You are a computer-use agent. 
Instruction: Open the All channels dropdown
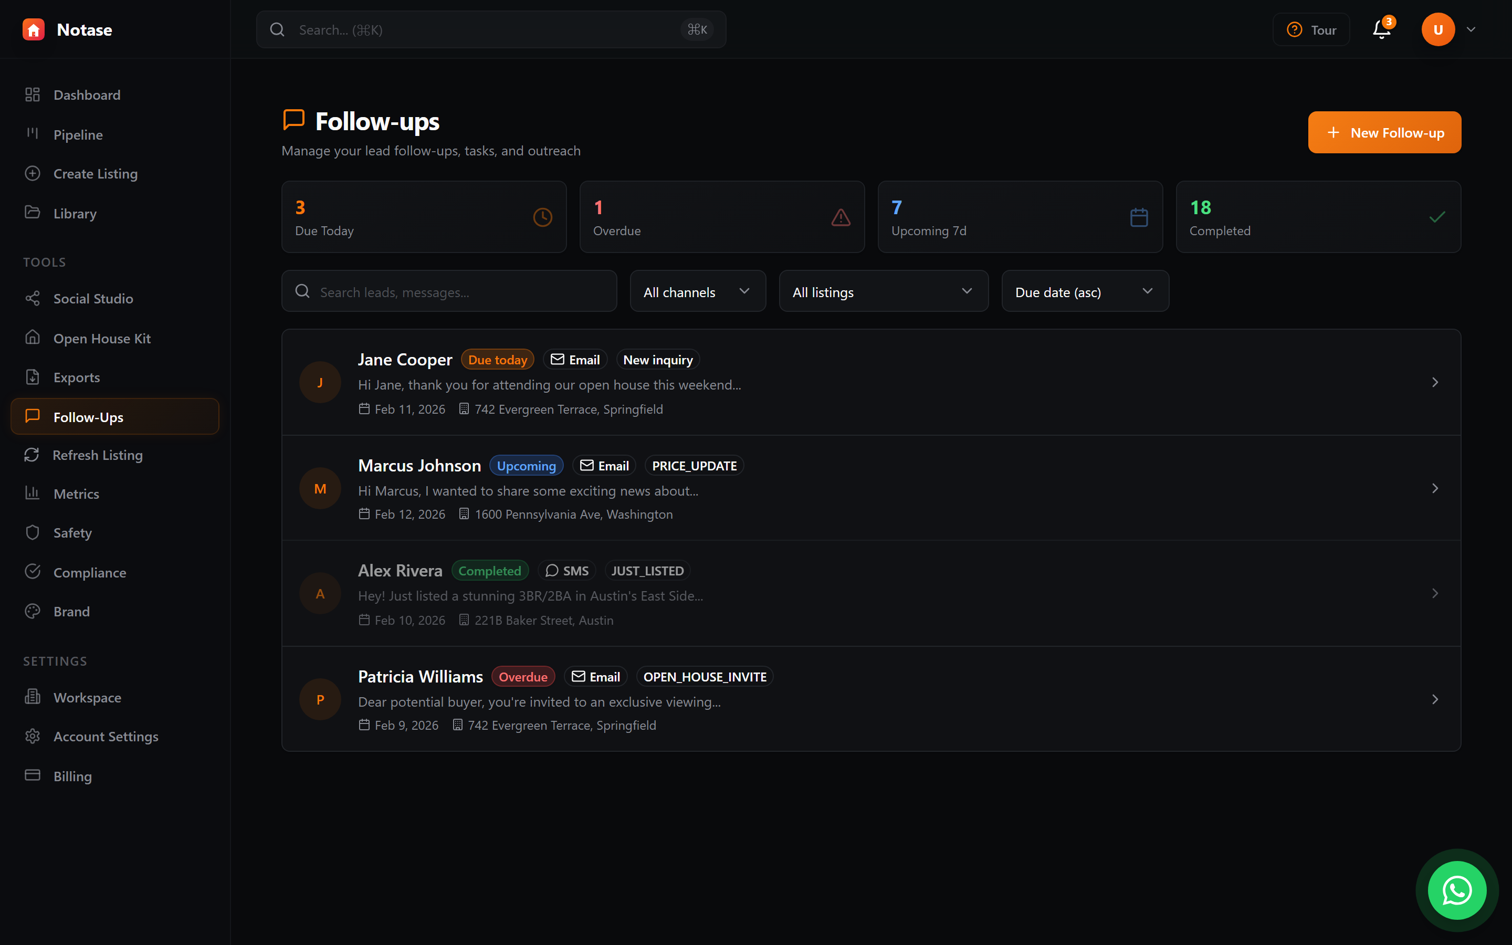coord(697,291)
